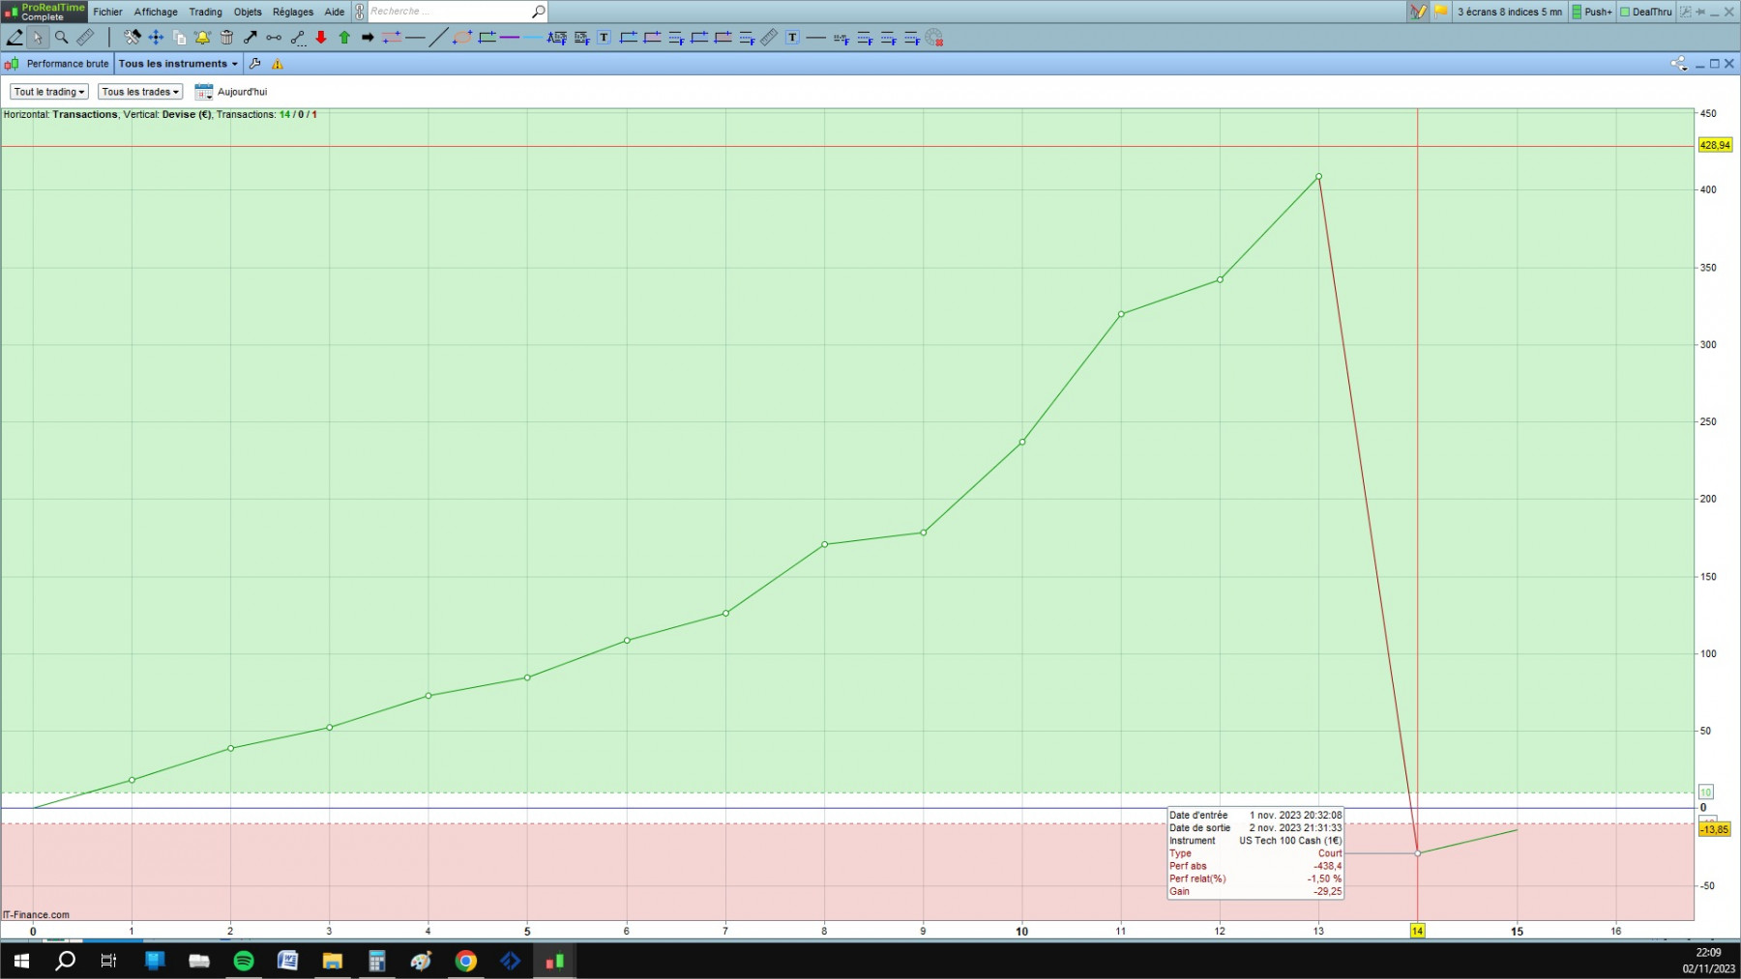The width and height of the screenshot is (1741, 979).
Task: Choose the light blue horizontal line tool
Action: click(533, 38)
